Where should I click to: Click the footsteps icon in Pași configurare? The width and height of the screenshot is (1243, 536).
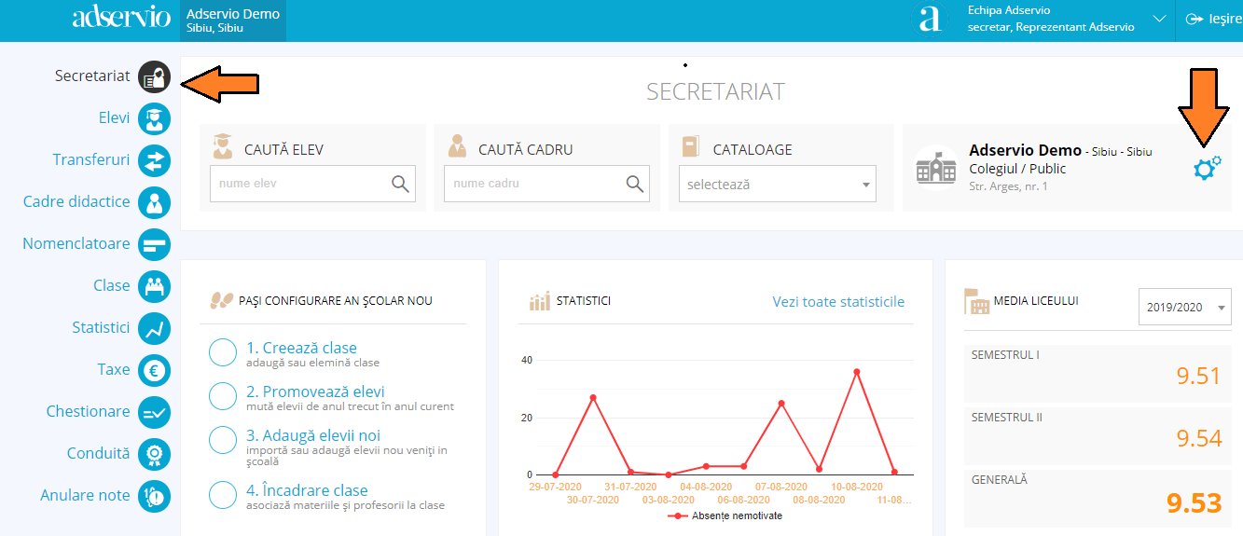222,300
